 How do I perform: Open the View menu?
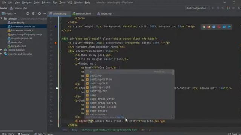(x=17, y=3)
